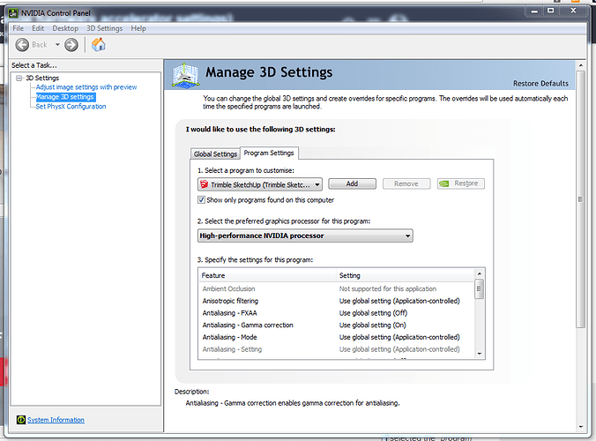Minimize the NVIDIA Control Panel window

tap(534, 11)
